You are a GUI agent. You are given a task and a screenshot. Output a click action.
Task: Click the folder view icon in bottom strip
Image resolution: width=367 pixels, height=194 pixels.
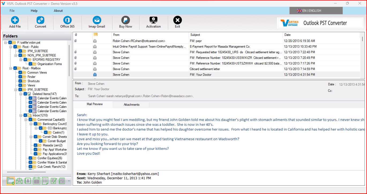tap(10, 181)
